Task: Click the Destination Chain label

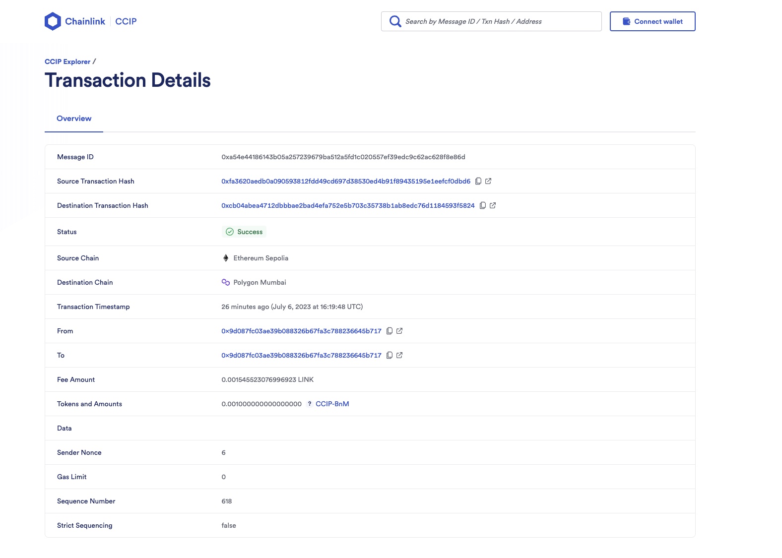Action: tap(85, 282)
